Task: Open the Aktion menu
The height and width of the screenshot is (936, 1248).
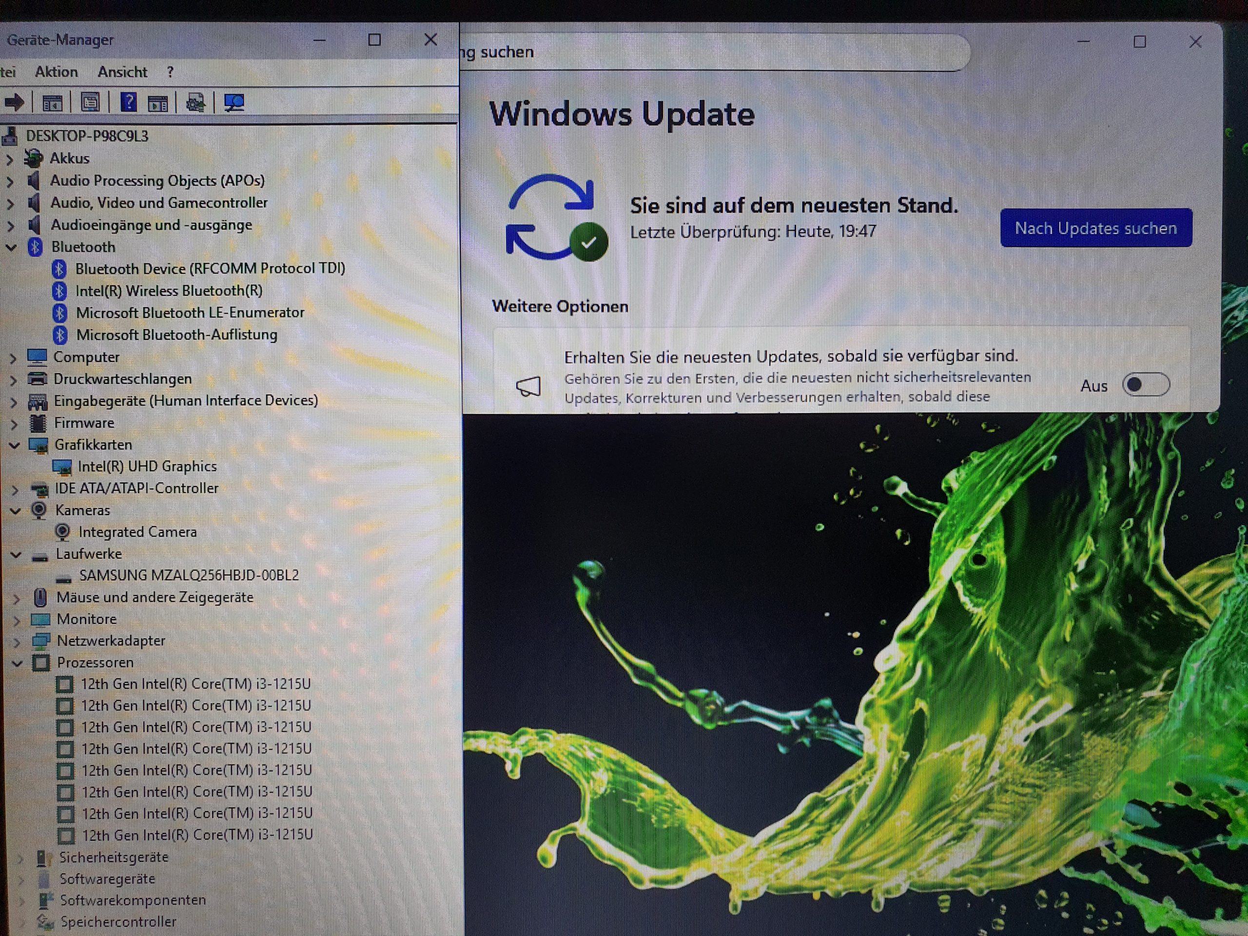Action: (x=57, y=72)
